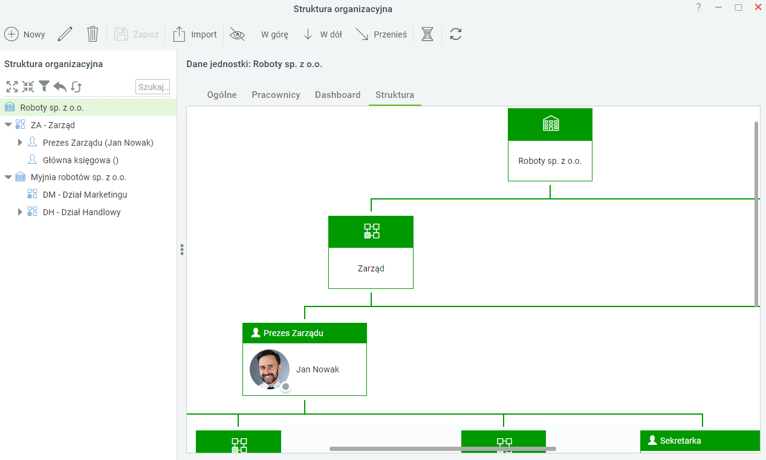Click the structure icon in Zarząd box
The height and width of the screenshot is (460, 766).
[x=371, y=232]
